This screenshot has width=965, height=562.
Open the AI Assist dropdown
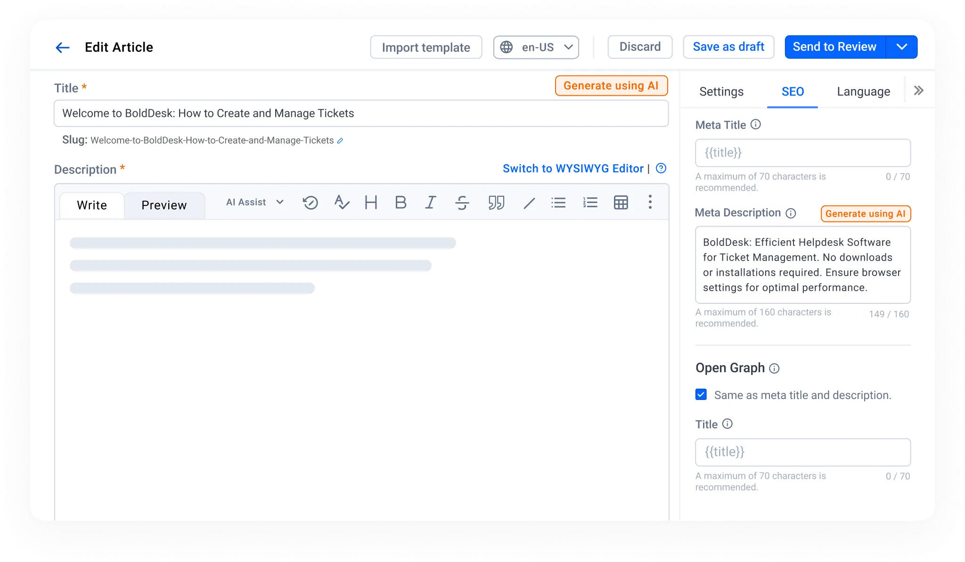[254, 202]
